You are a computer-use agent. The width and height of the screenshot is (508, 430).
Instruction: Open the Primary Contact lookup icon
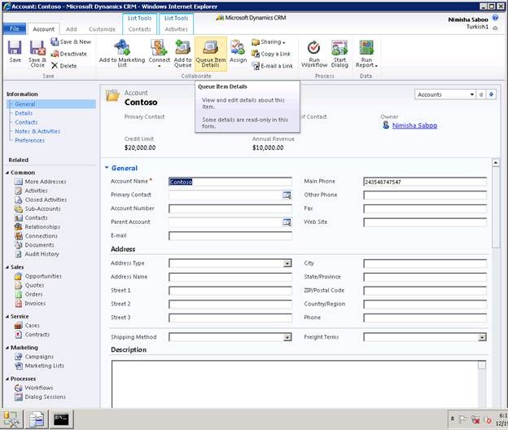point(287,195)
